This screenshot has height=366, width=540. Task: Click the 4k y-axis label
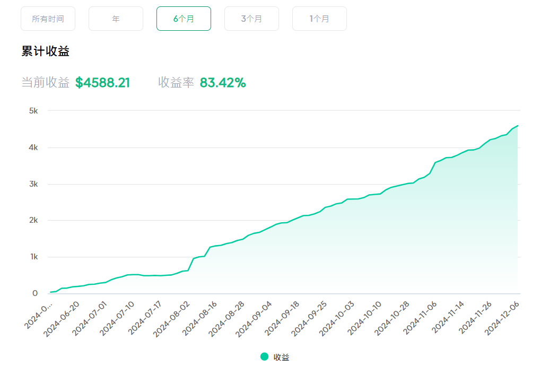33,147
